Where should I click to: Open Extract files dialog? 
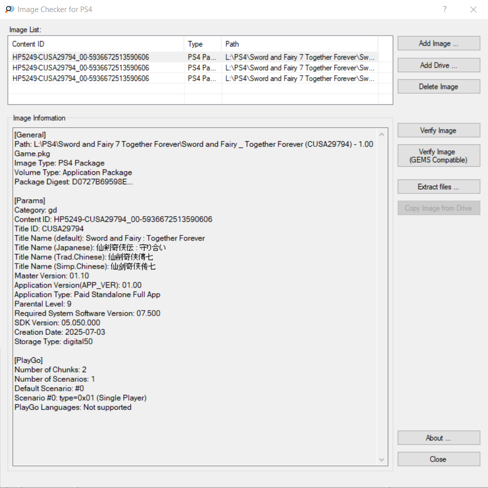[438, 187]
